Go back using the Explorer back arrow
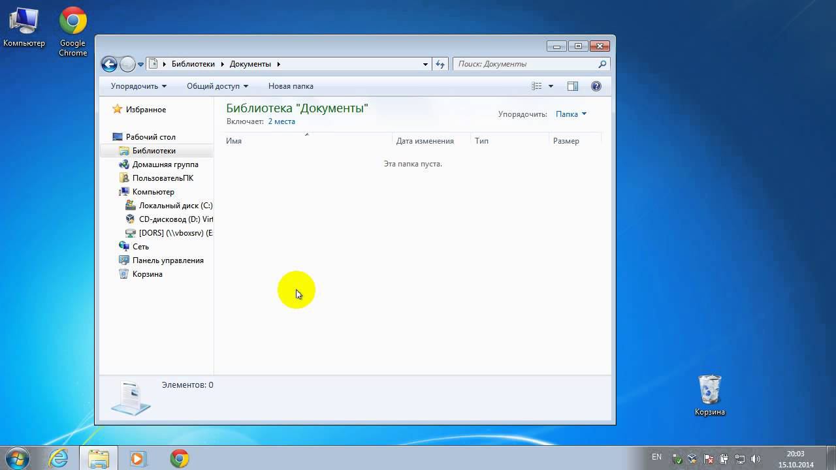836x470 pixels. (x=109, y=64)
